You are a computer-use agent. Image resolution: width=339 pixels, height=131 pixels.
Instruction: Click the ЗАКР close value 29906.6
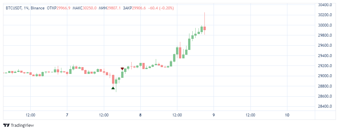click(139, 8)
